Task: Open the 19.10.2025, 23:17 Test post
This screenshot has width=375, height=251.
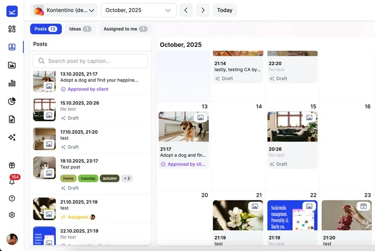Action: (90, 173)
